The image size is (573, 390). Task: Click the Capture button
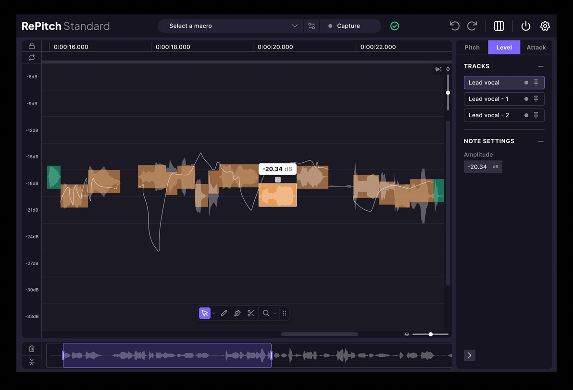(350, 26)
